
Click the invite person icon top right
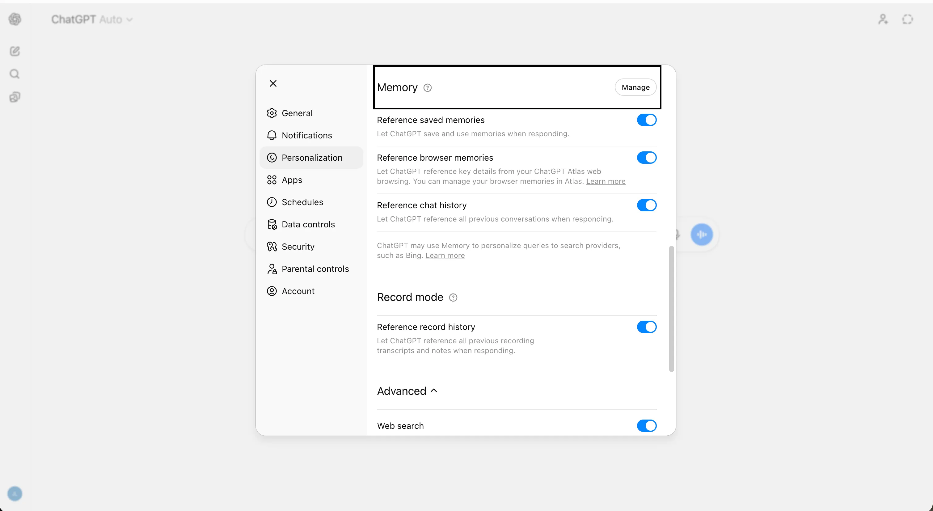tap(883, 19)
